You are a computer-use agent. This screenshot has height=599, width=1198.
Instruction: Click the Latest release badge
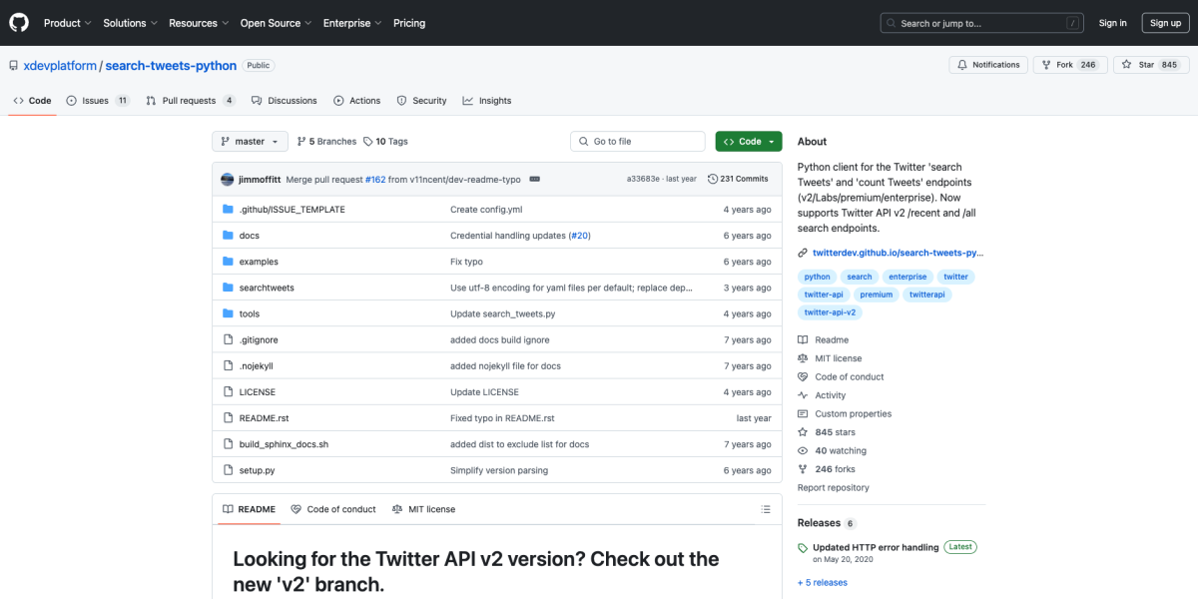coord(959,546)
